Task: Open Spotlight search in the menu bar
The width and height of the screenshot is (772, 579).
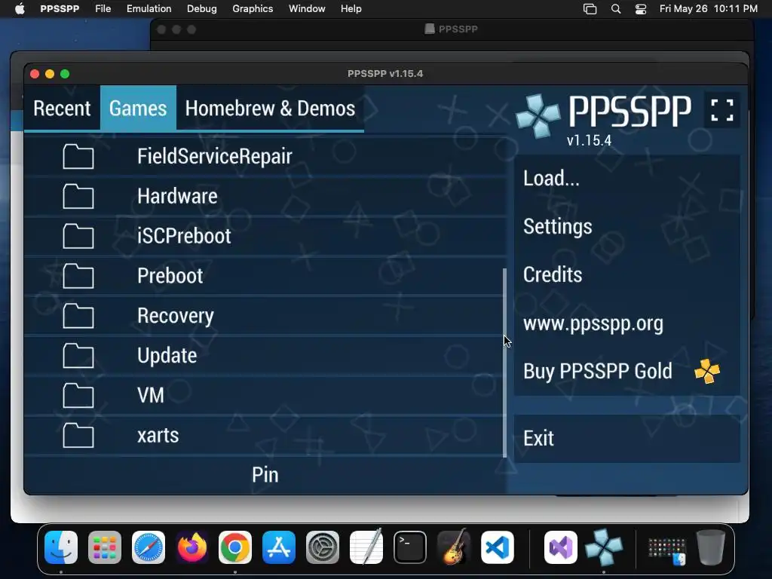Action: 615,9
